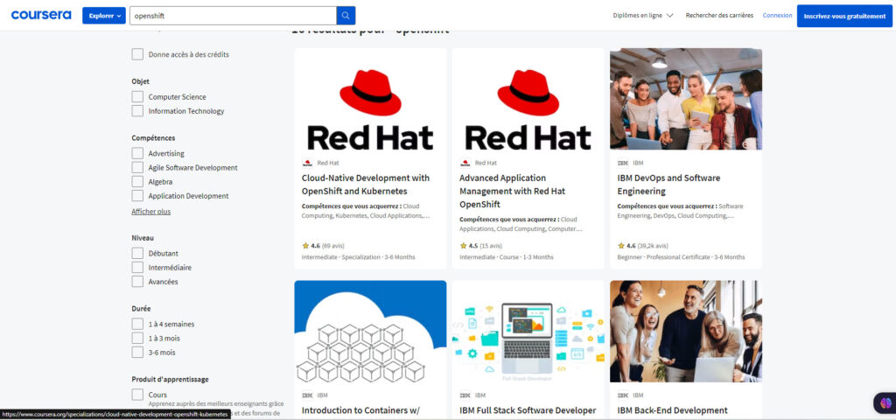Click the 4.5 (15 avis) rating text
The height and width of the screenshot is (420, 896).
pyautogui.click(x=485, y=246)
